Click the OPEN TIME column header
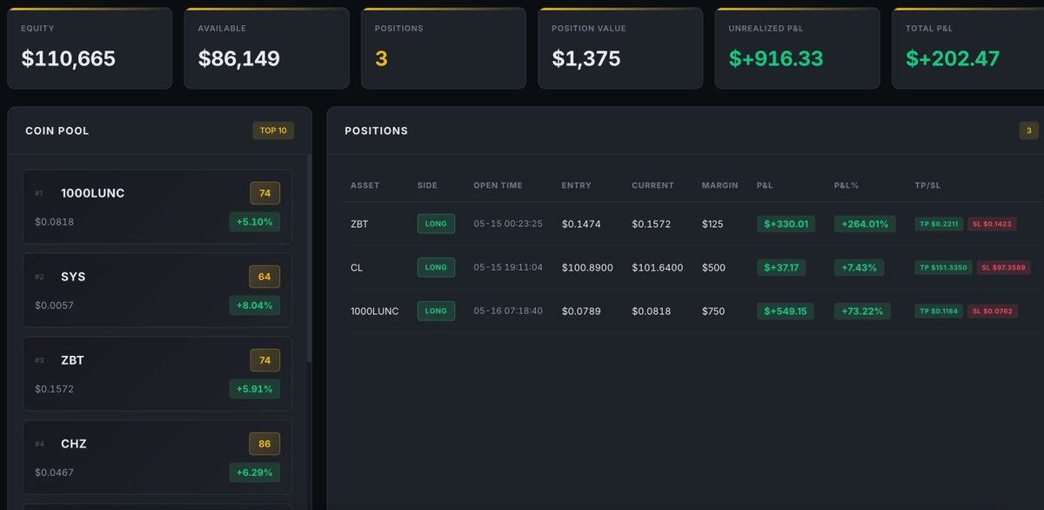This screenshot has width=1044, height=510. pos(499,185)
